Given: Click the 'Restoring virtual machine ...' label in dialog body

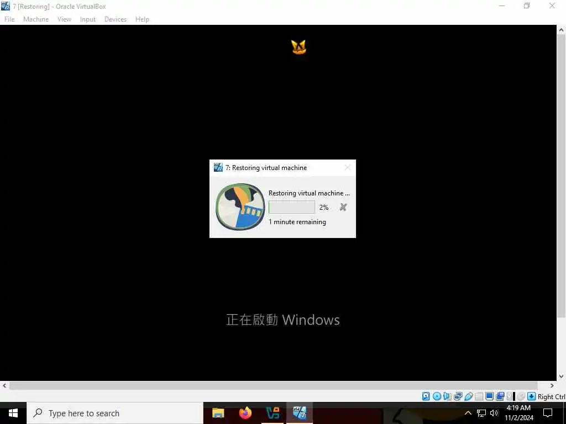Looking at the screenshot, I should pos(309,193).
